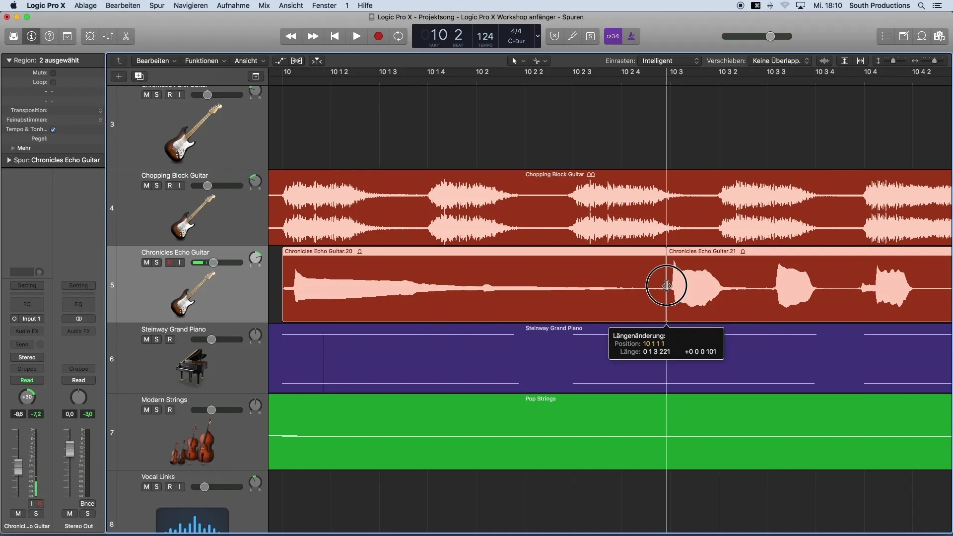
Task: Click the Fast Forward button
Action: (x=313, y=36)
